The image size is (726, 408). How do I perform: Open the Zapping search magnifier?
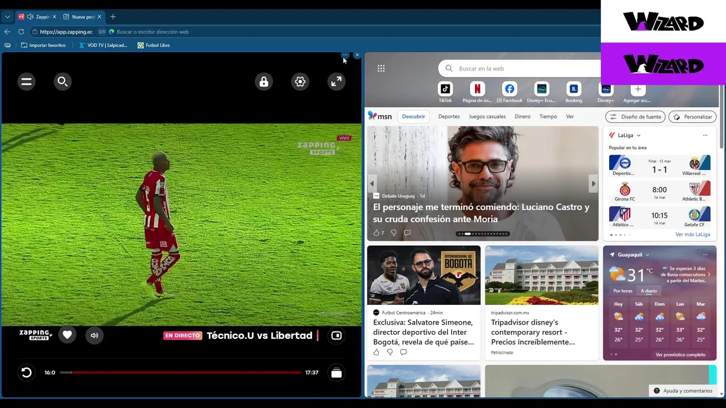[62, 82]
